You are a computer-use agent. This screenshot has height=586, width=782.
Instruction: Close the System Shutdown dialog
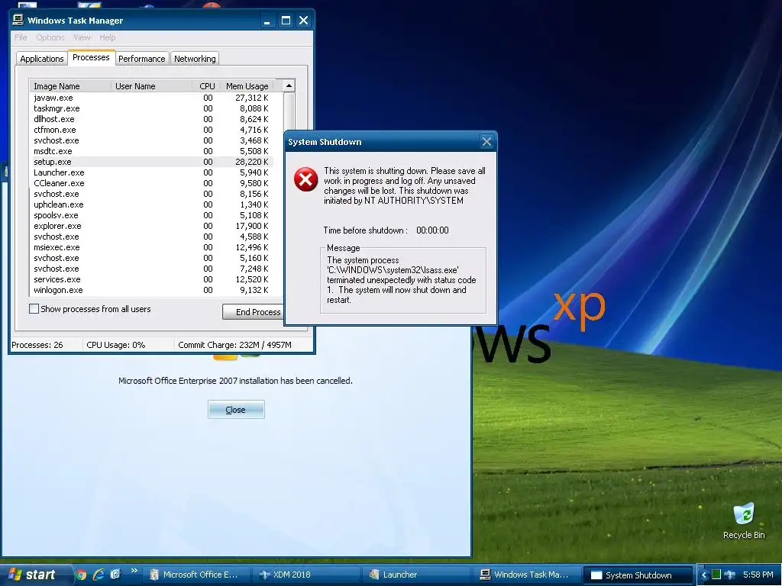coord(486,142)
